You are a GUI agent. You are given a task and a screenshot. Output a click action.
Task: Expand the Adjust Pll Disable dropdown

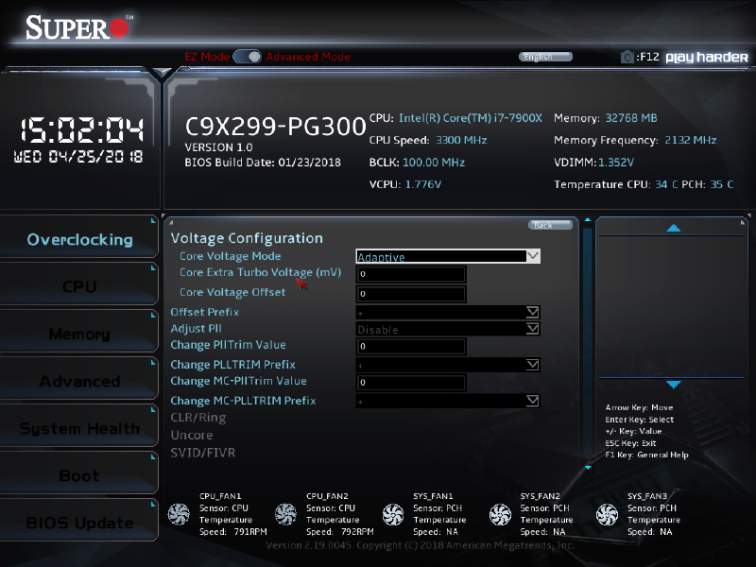click(x=448, y=329)
